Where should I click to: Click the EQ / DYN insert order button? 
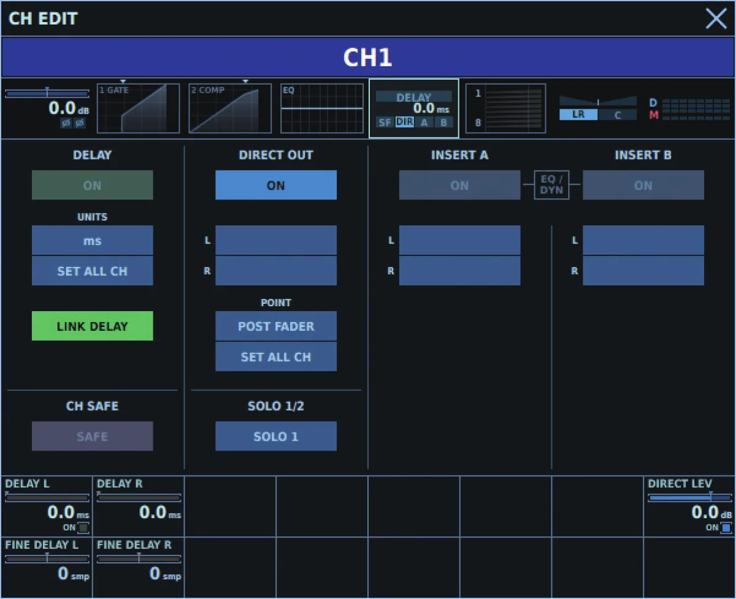point(551,185)
